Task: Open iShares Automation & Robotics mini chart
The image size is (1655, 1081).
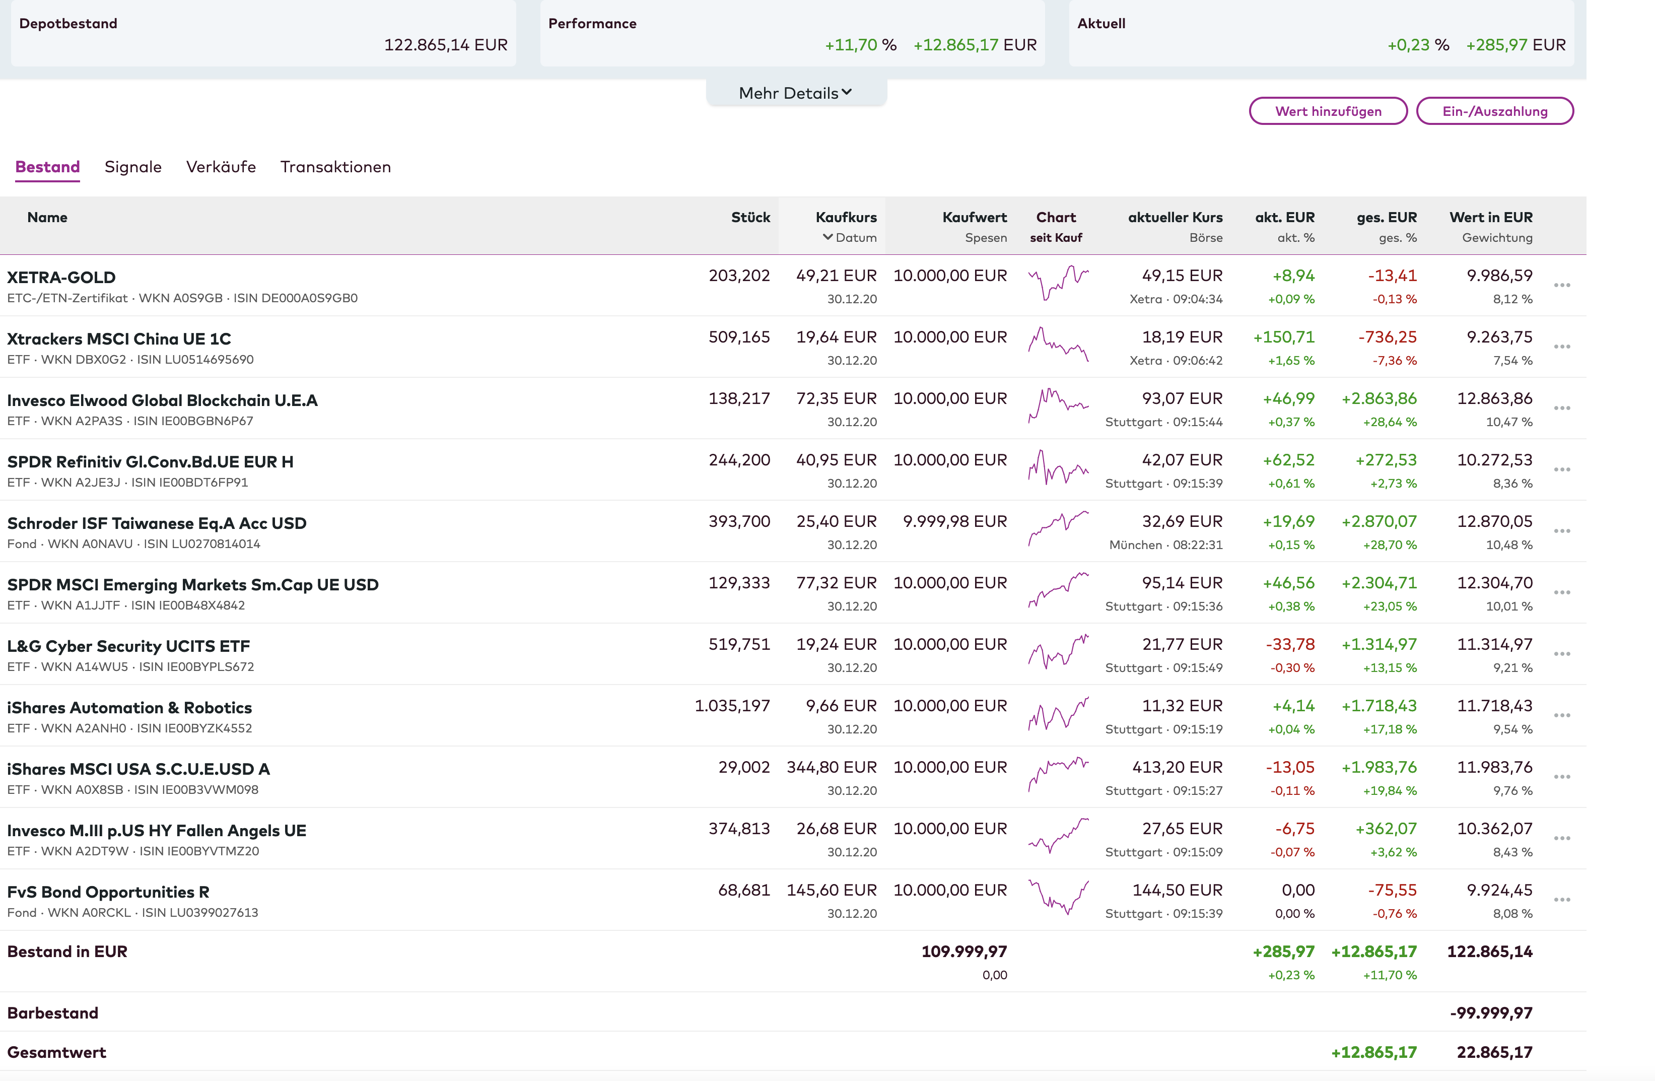Action: click(x=1058, y=714)
